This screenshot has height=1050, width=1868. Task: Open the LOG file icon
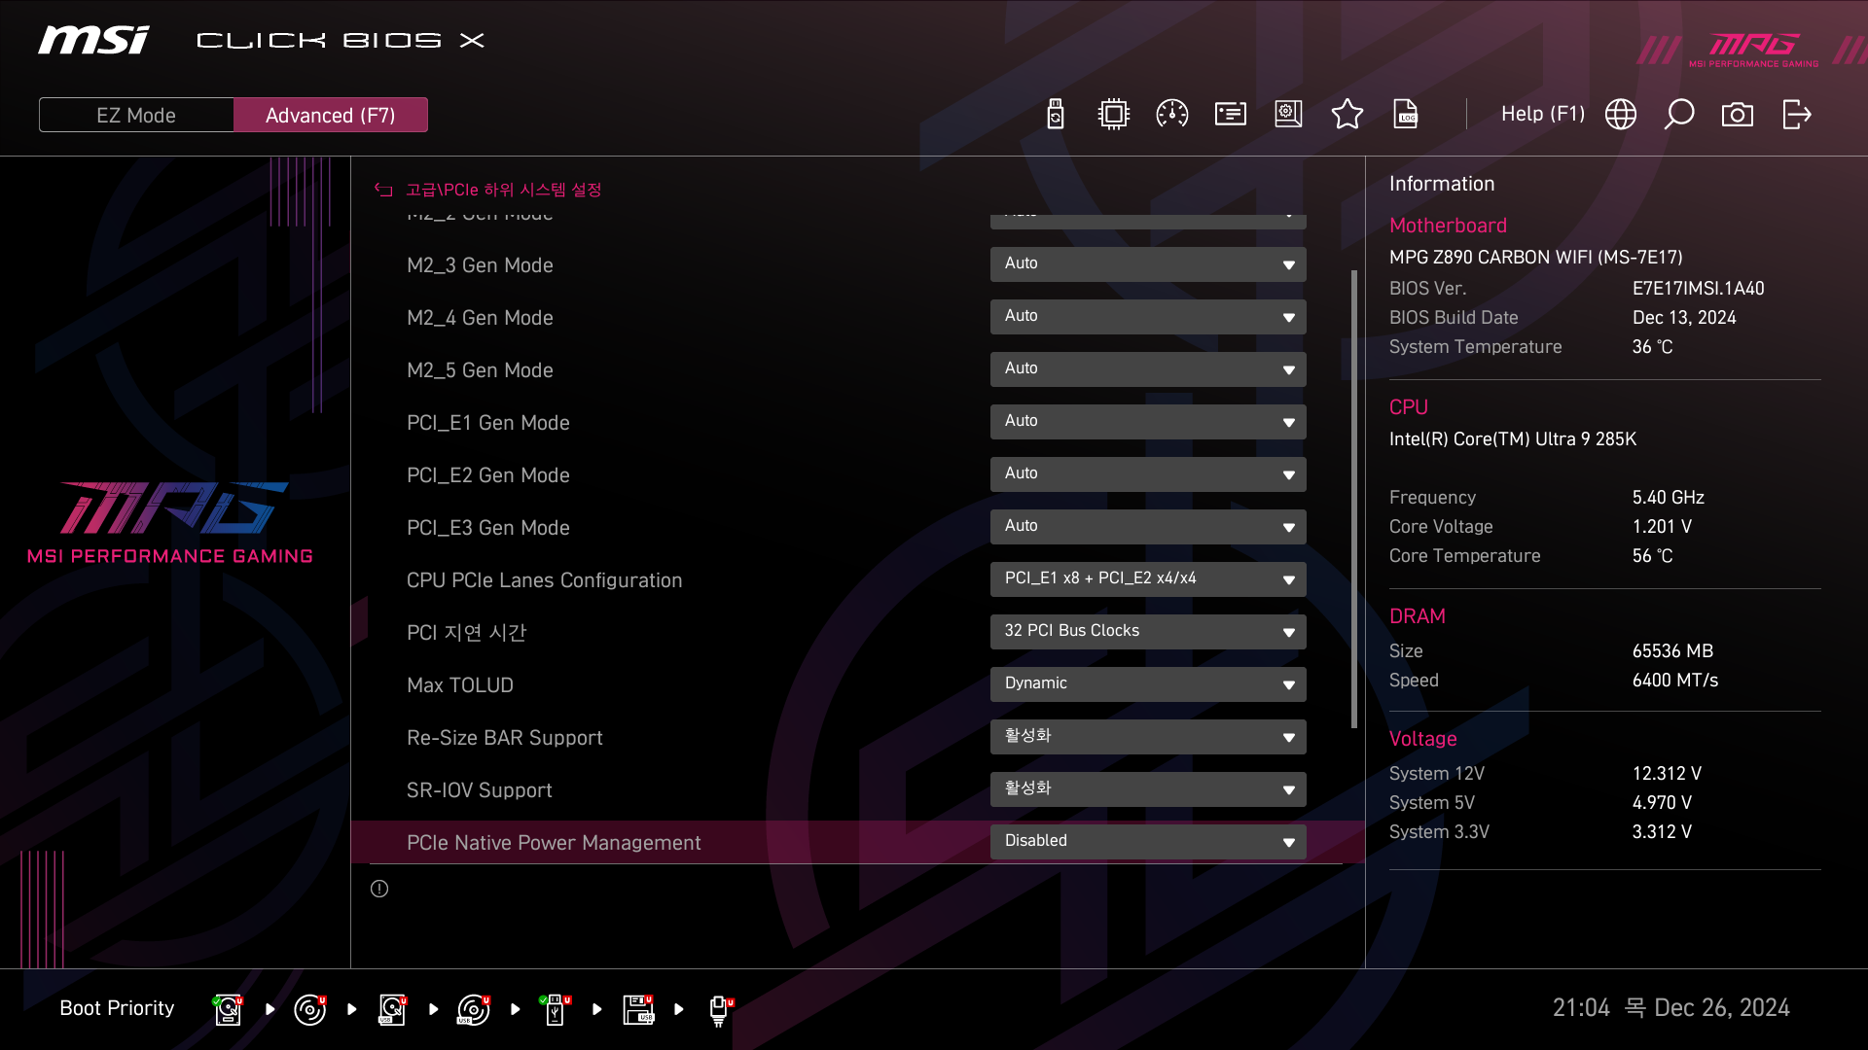point(1406,115)
